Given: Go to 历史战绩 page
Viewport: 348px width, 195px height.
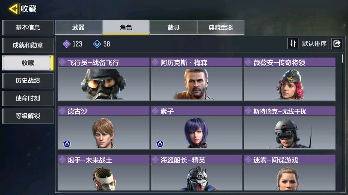Looking at the screenshot, I should (x=28, y=81).
